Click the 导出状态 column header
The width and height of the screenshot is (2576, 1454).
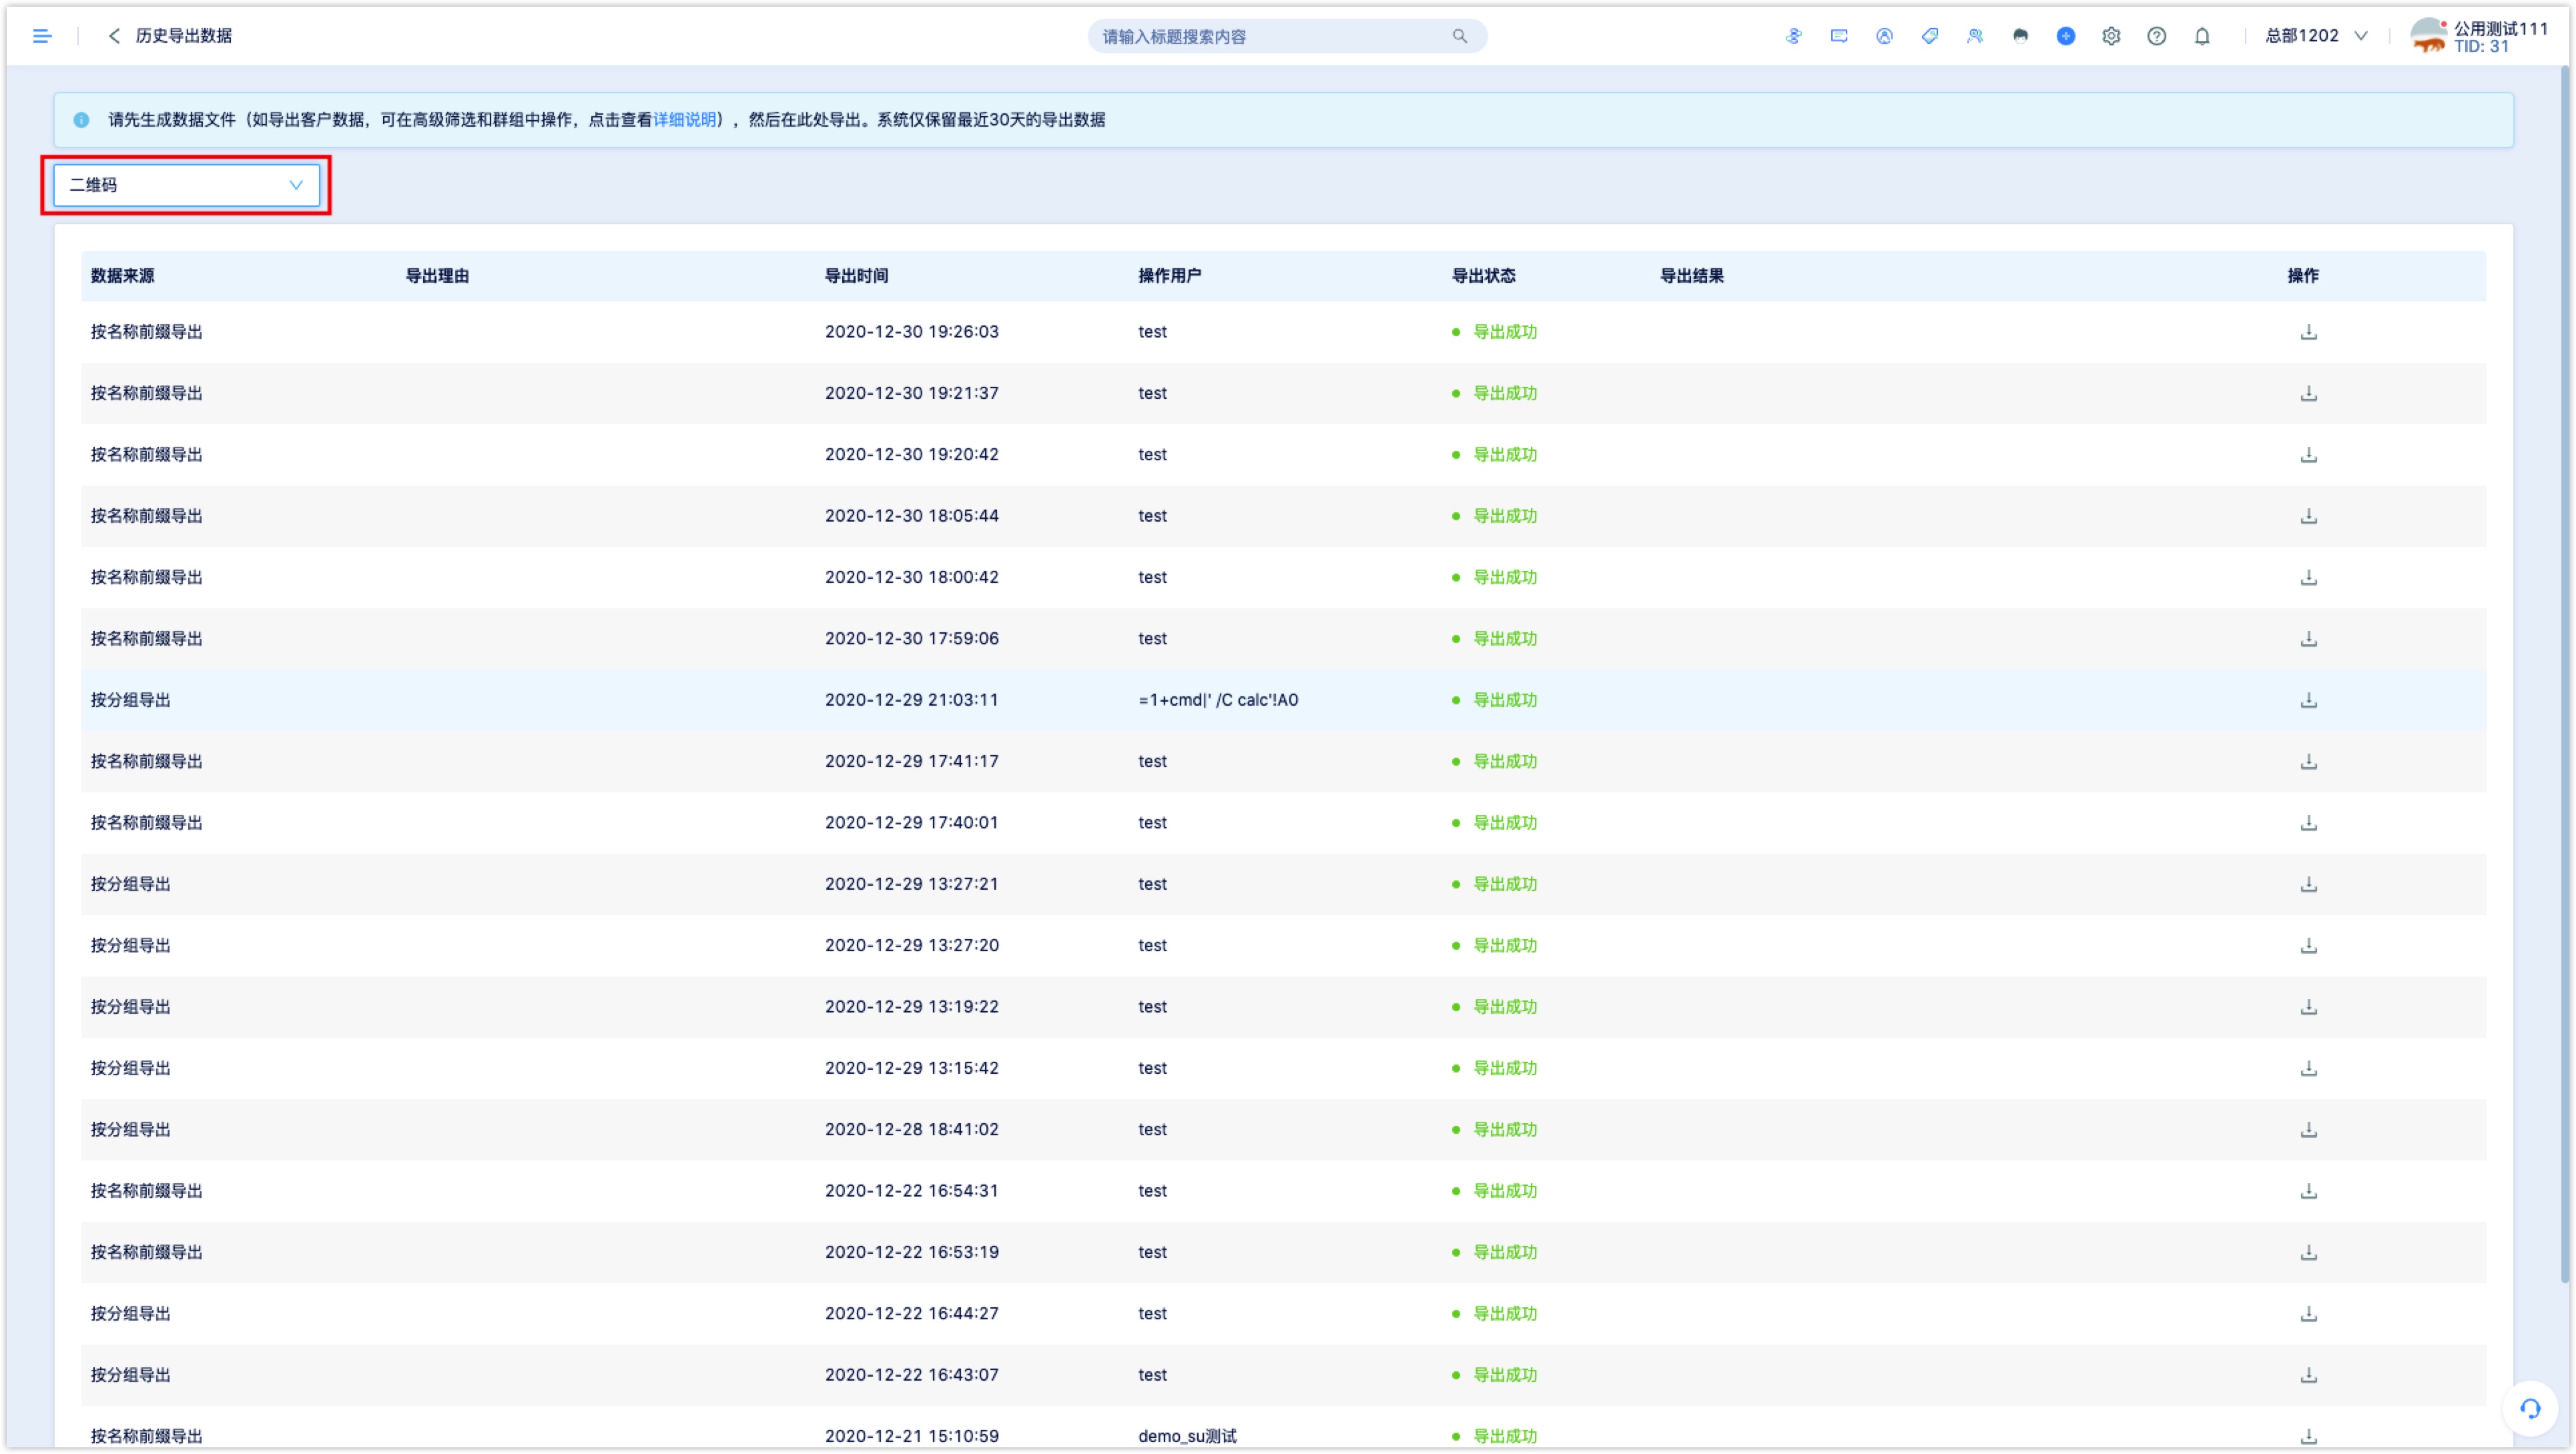pyautogui.click(x=1483, y=276)
